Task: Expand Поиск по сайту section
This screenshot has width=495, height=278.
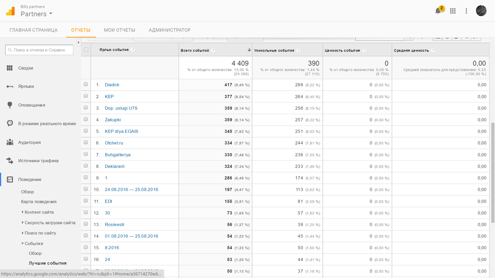Action: 23,233
